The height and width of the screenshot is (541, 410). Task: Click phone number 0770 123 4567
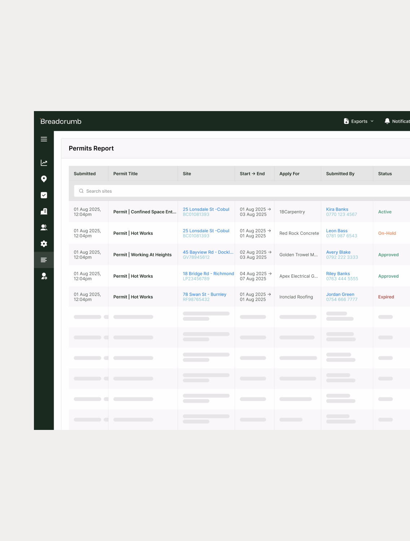(x=341, y=214)
